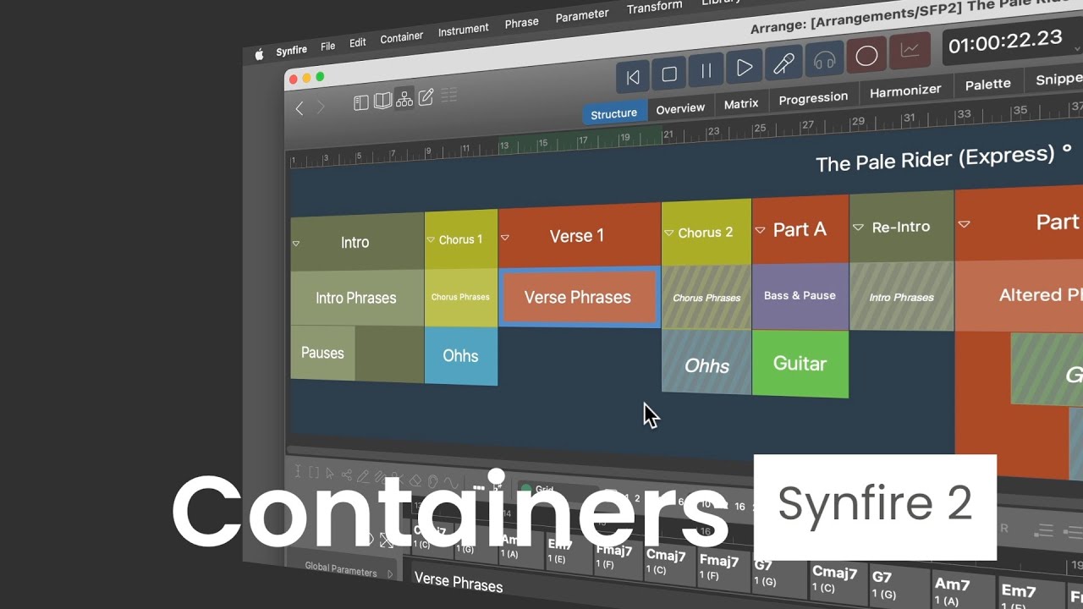This screenshot has height=609, width=1083.
Task: Select the striped Ohhs block under Chorus 2
Action: click(706, 362)
